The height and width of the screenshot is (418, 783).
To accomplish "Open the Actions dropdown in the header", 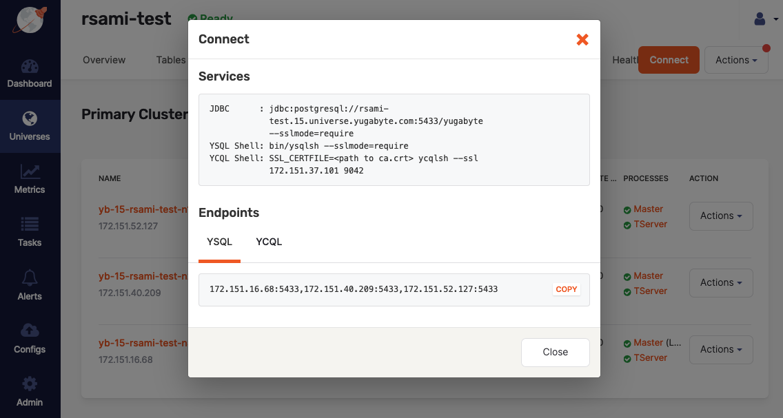I will pyautogui.click(x=735, y=60).
